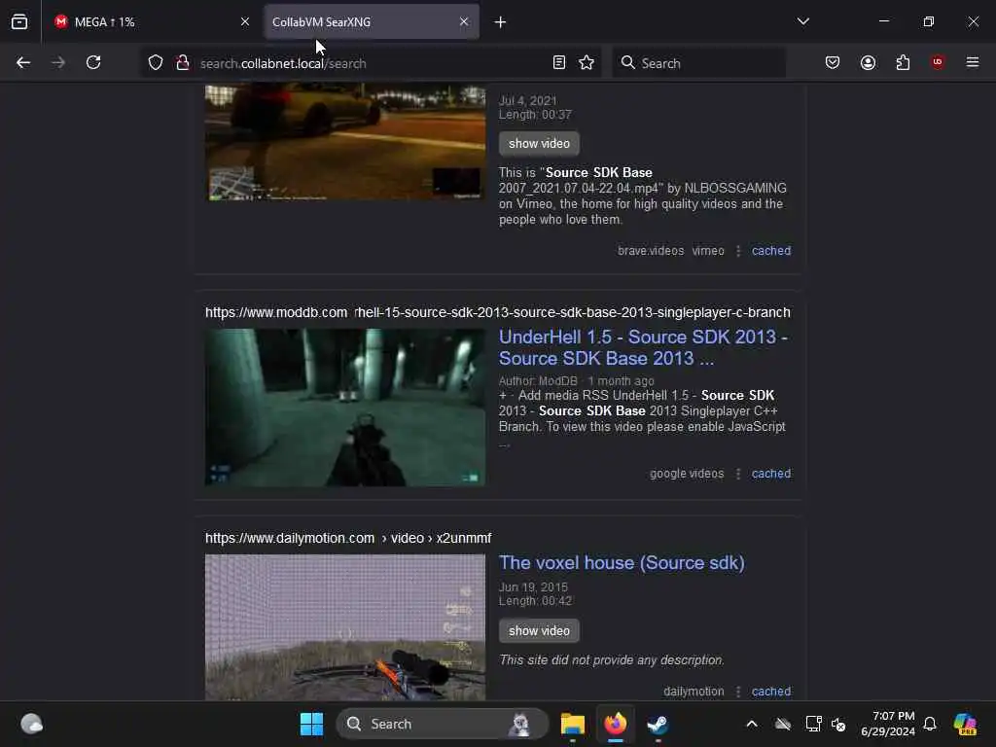The width and height of the screenshot is (996, 747).
Task: Go forward one page
Action: [58, 62]
